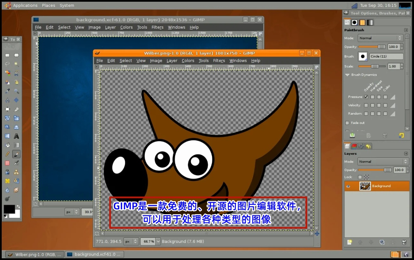Open the Layers Mode dropdown
The height and width of the screenshot is (260, 414).
coord(383,161)
